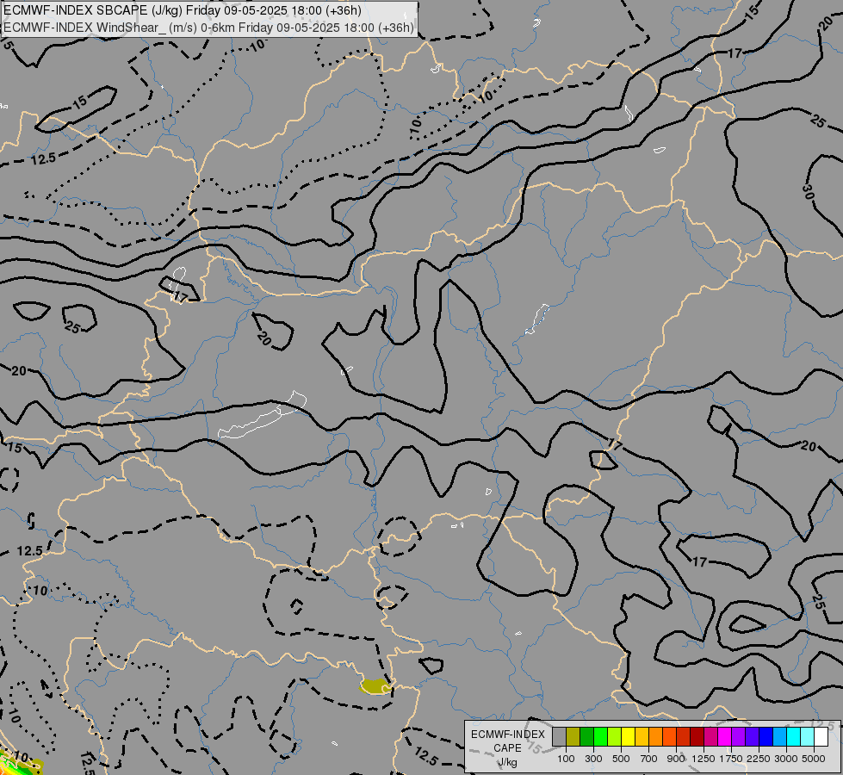Screen dimensions: 843x775
Task: Click the SBCAPE title line at top
Action: coord(183,10)
